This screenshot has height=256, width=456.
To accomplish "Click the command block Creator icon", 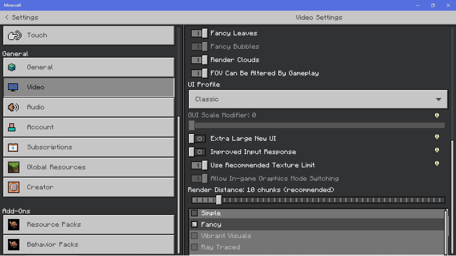I will coord(13,187).
